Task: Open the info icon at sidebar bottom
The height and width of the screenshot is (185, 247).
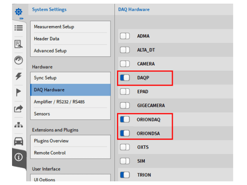Action: [19, 157]
